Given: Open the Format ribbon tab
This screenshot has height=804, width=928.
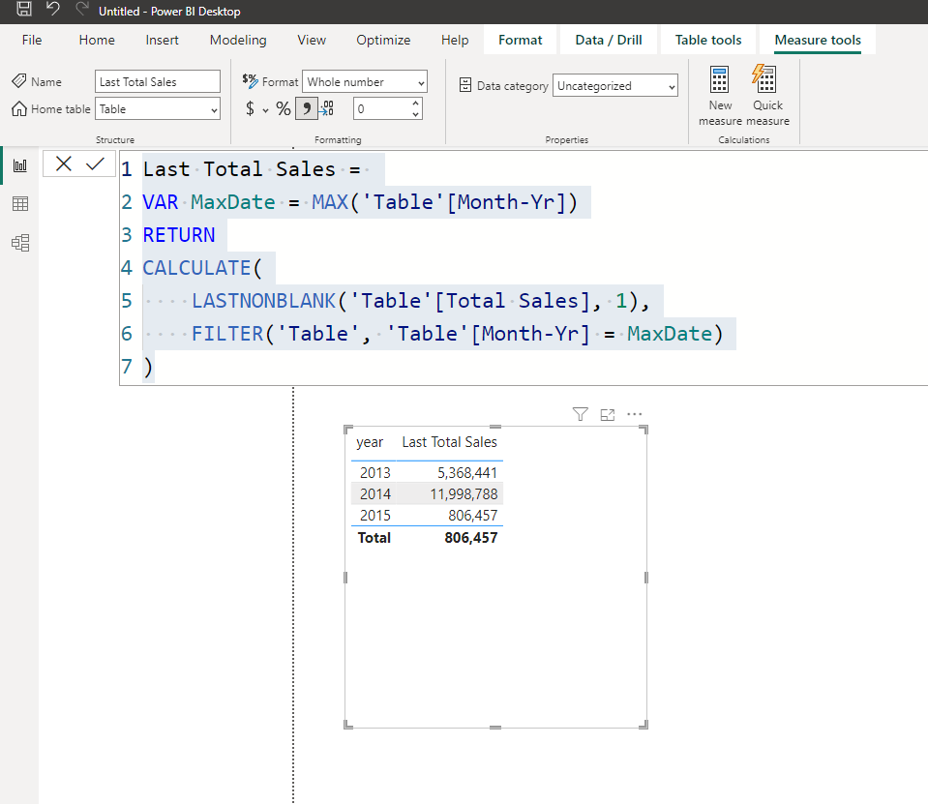Looking at the screenshot, I should click(521, 40).
